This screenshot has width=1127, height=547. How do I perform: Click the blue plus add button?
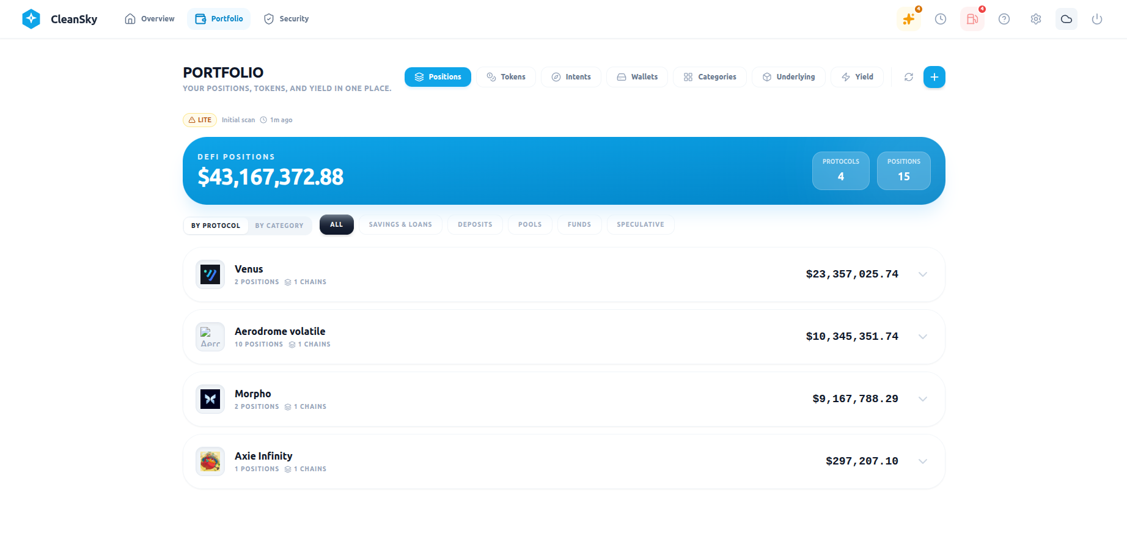[934, 77]
